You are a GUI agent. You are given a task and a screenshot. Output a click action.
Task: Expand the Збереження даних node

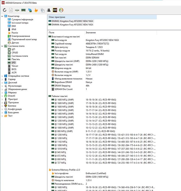pyautogui.click(x=2, y=89)
